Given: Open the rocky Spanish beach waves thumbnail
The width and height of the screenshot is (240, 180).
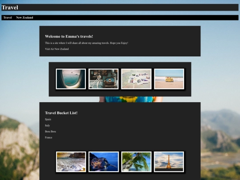Looking at the screenshot, I should 71,162.
